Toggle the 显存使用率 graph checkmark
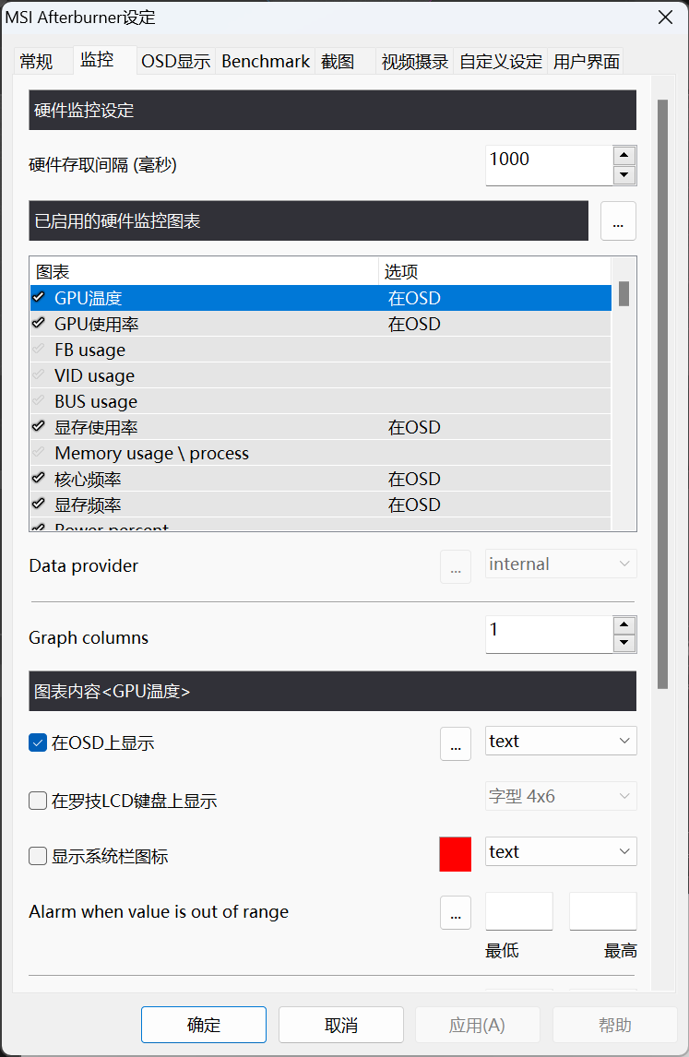 click(39, 427)
